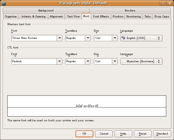Screen dimensions: 174x140
Task: Open the English (USA) language selector
Action: point(141,38)
